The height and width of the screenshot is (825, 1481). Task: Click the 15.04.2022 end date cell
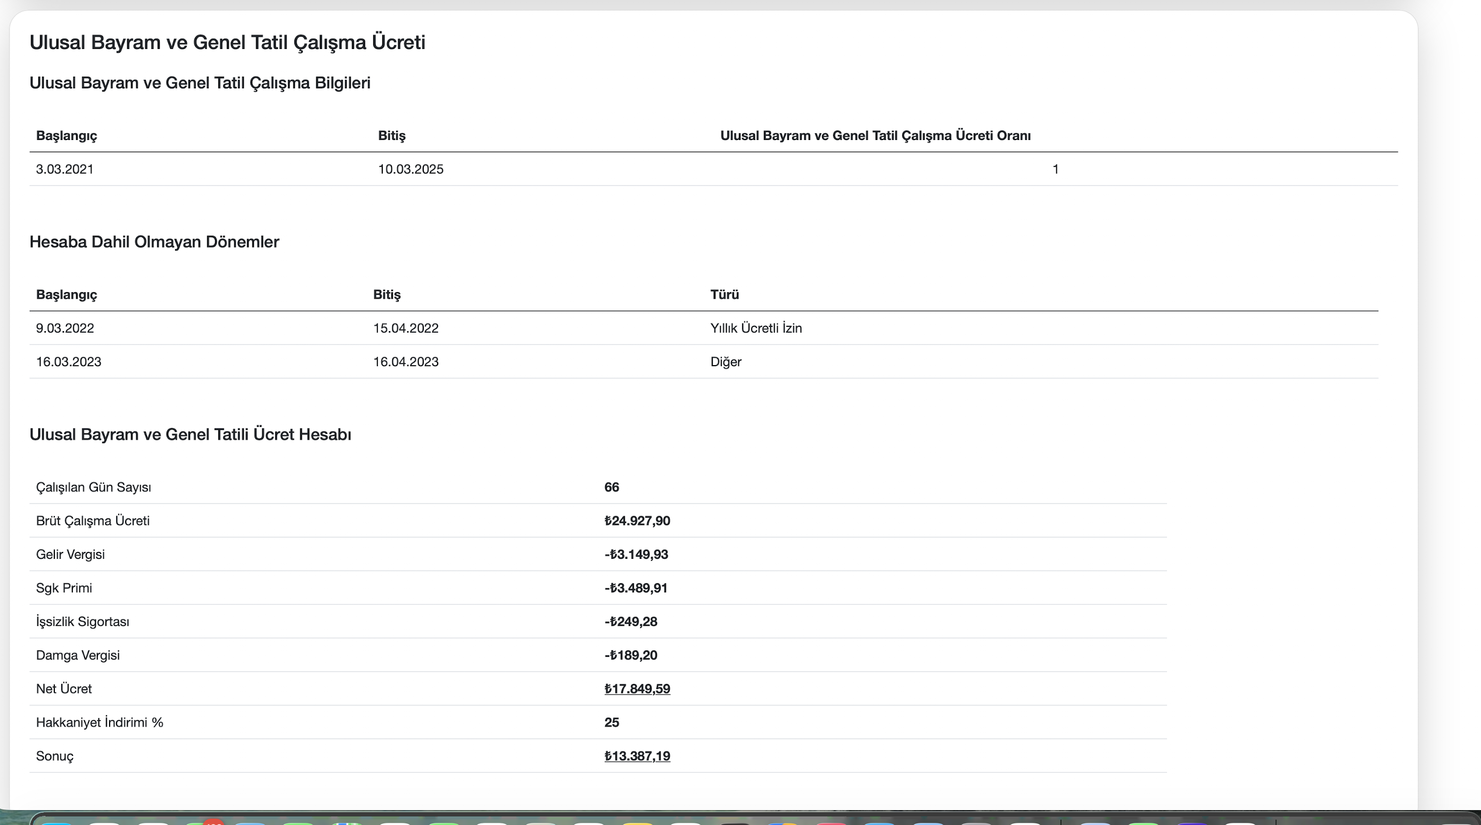pyautogui.click(x=405, y=328)
